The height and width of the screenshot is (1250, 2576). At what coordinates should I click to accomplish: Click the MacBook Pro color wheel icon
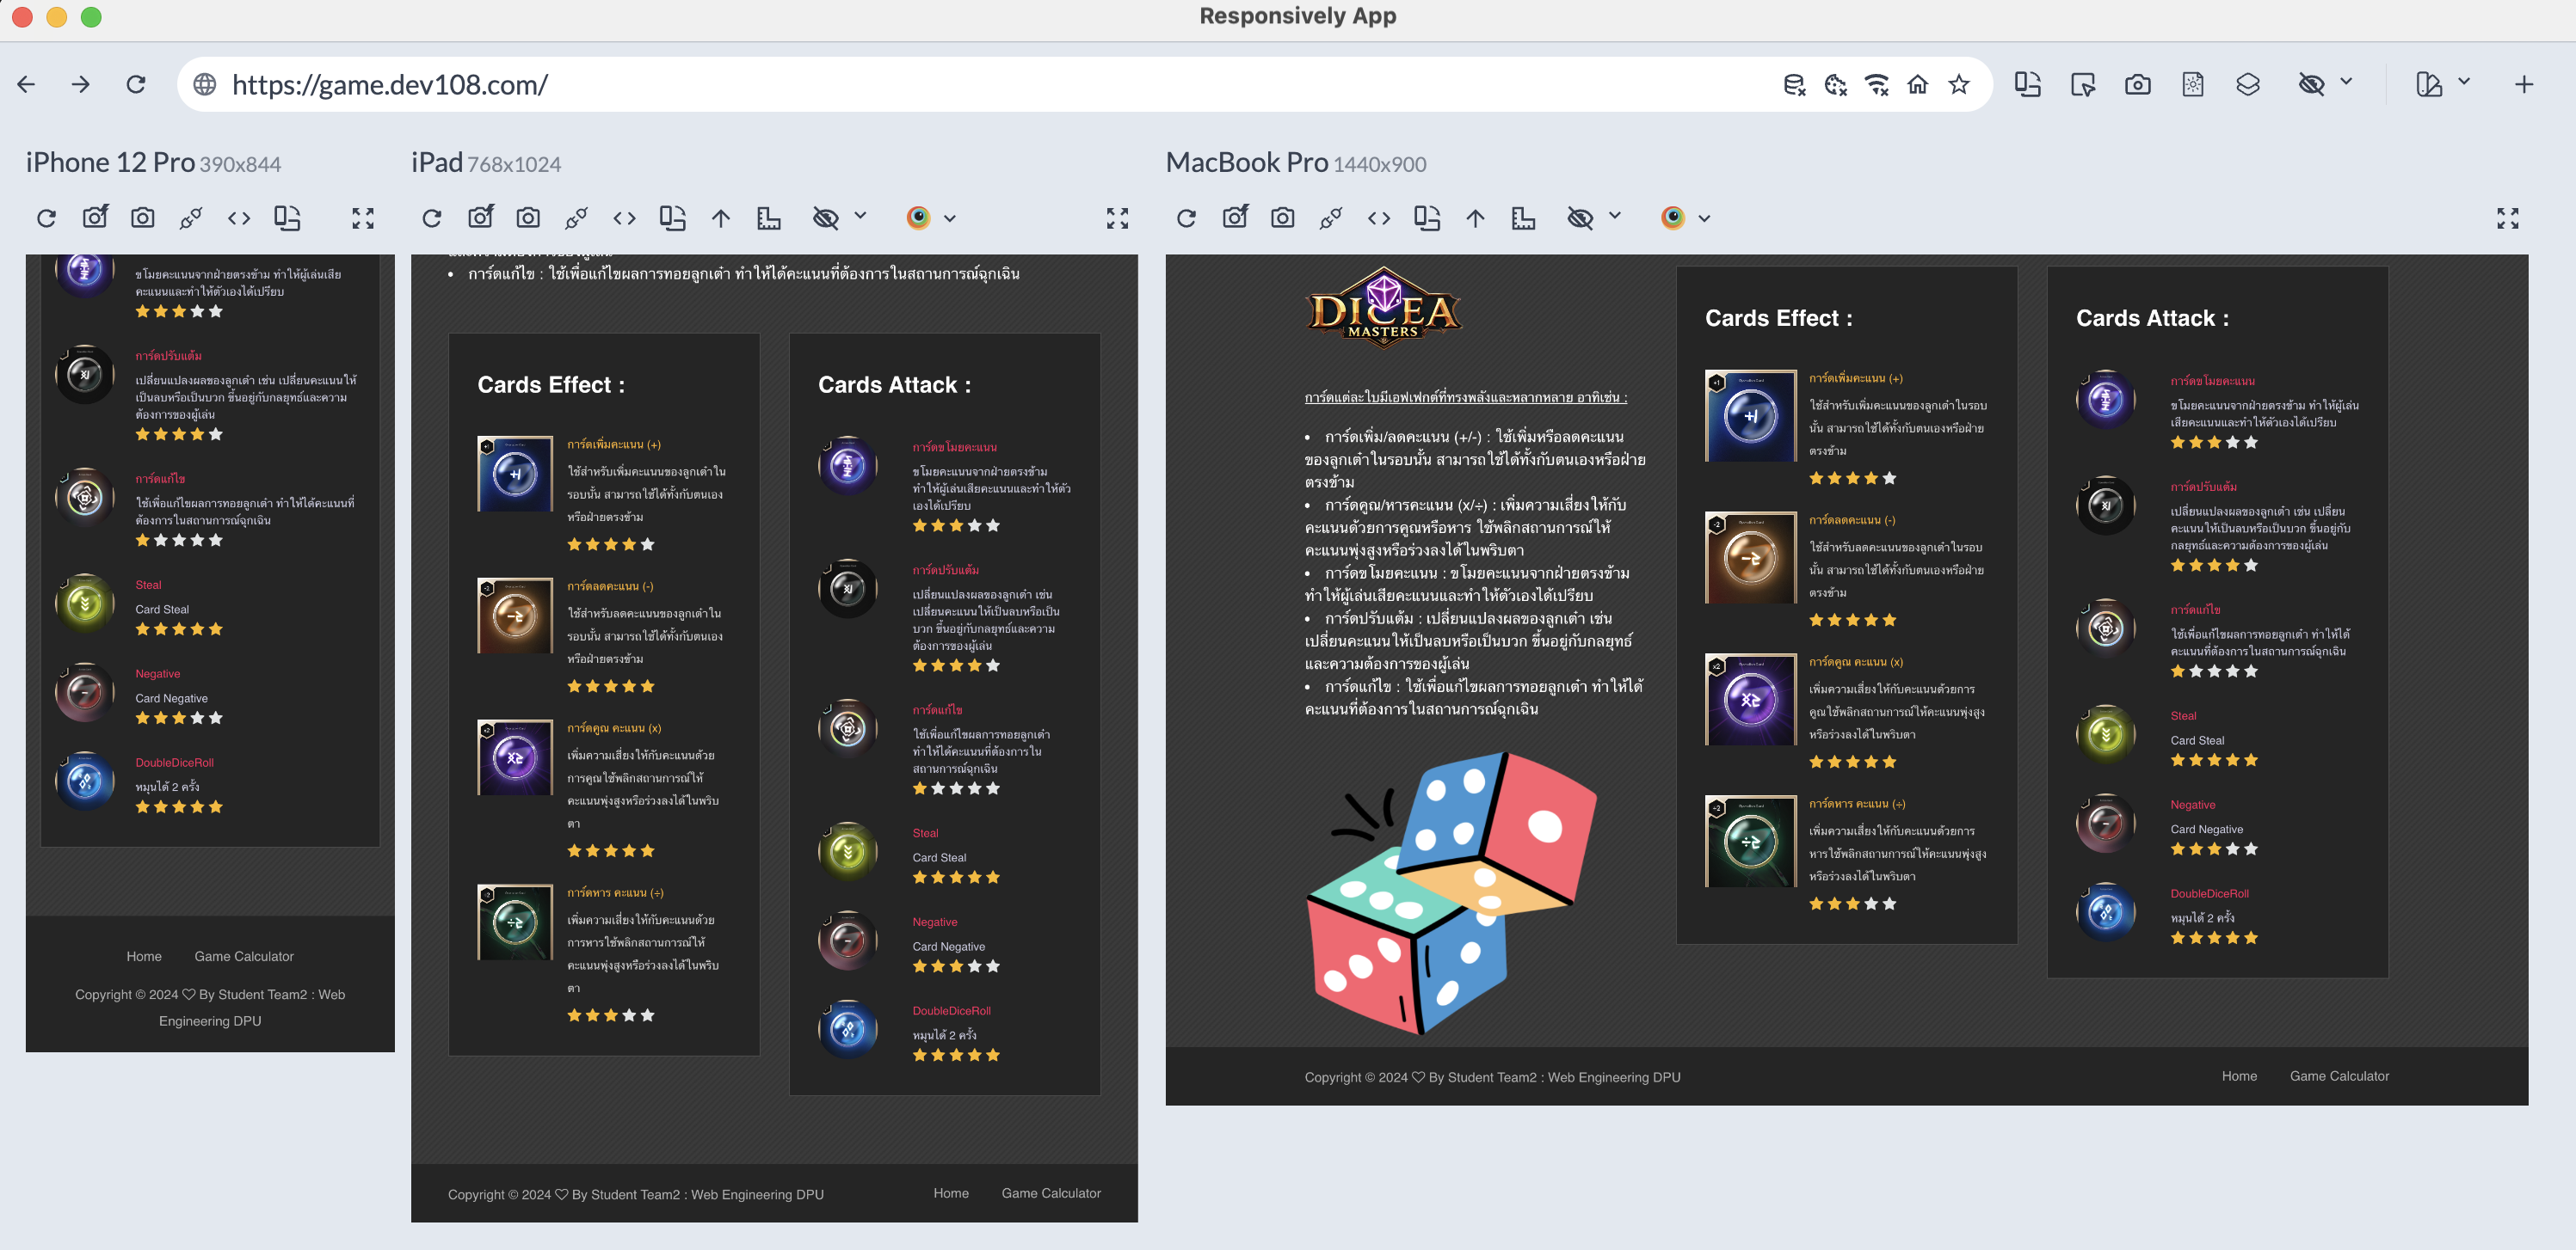pyautogui.click(x=1673, y=218)
